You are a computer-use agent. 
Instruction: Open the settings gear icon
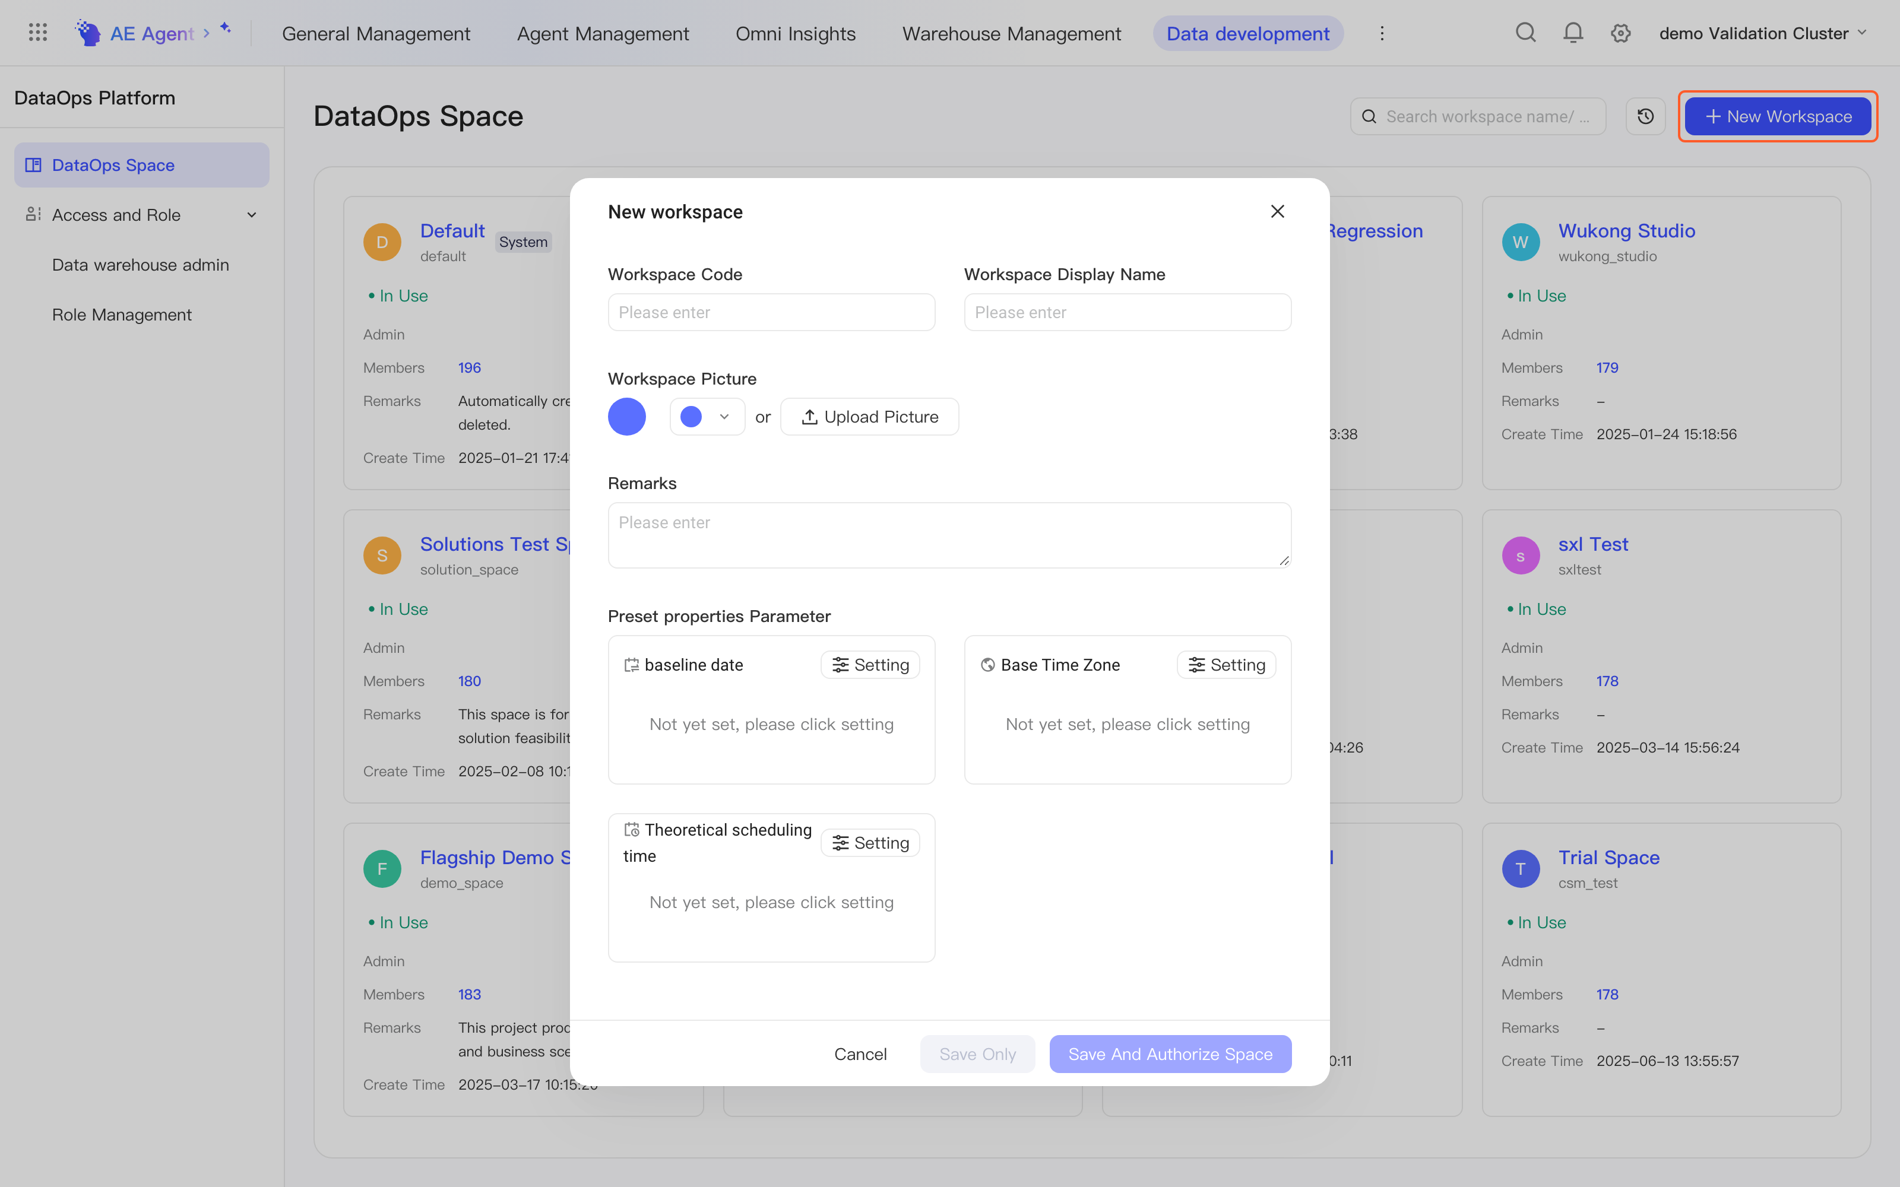[x=1620, y=33]
